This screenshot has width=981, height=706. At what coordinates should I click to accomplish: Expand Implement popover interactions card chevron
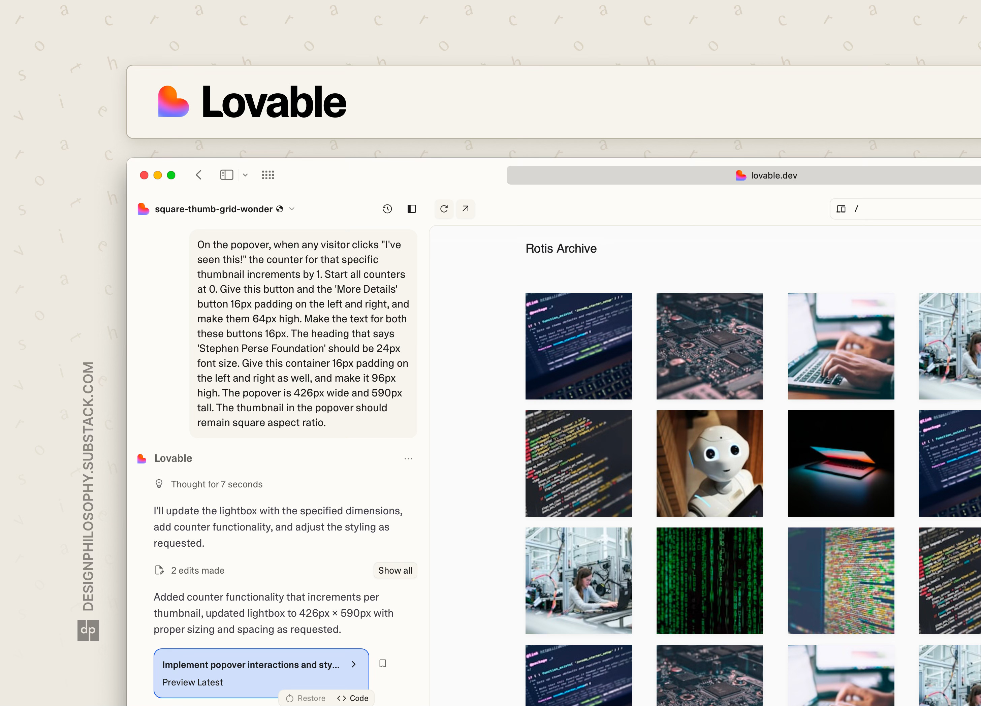tap(354, 664)
